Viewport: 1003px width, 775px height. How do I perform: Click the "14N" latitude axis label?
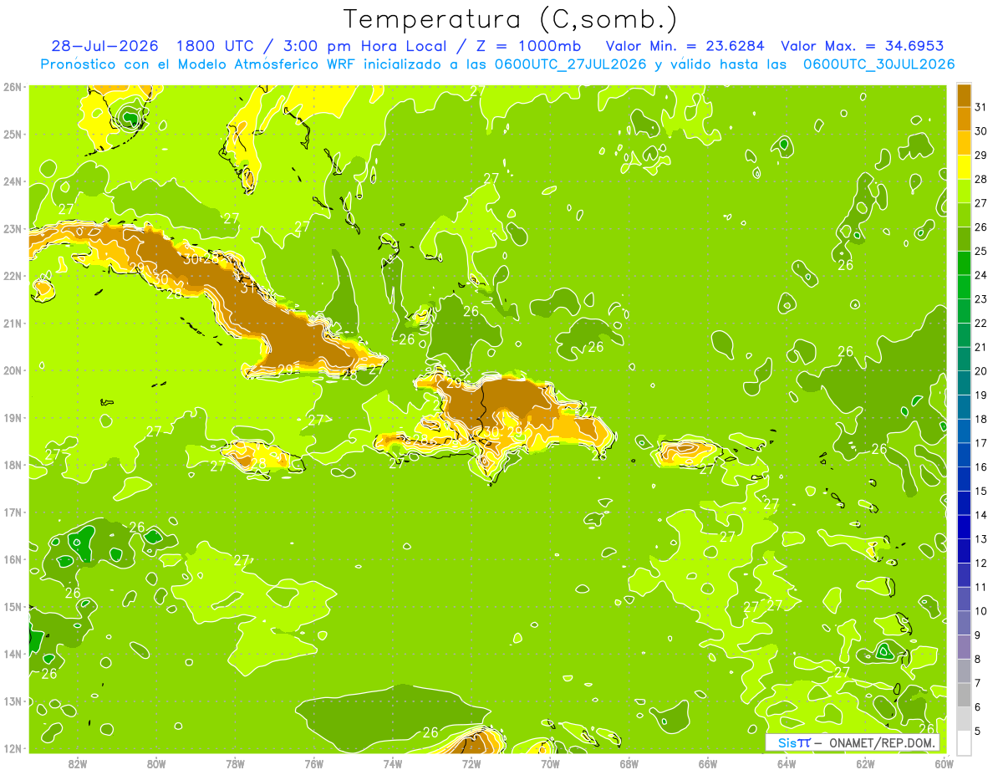click(x=13, y=654)
